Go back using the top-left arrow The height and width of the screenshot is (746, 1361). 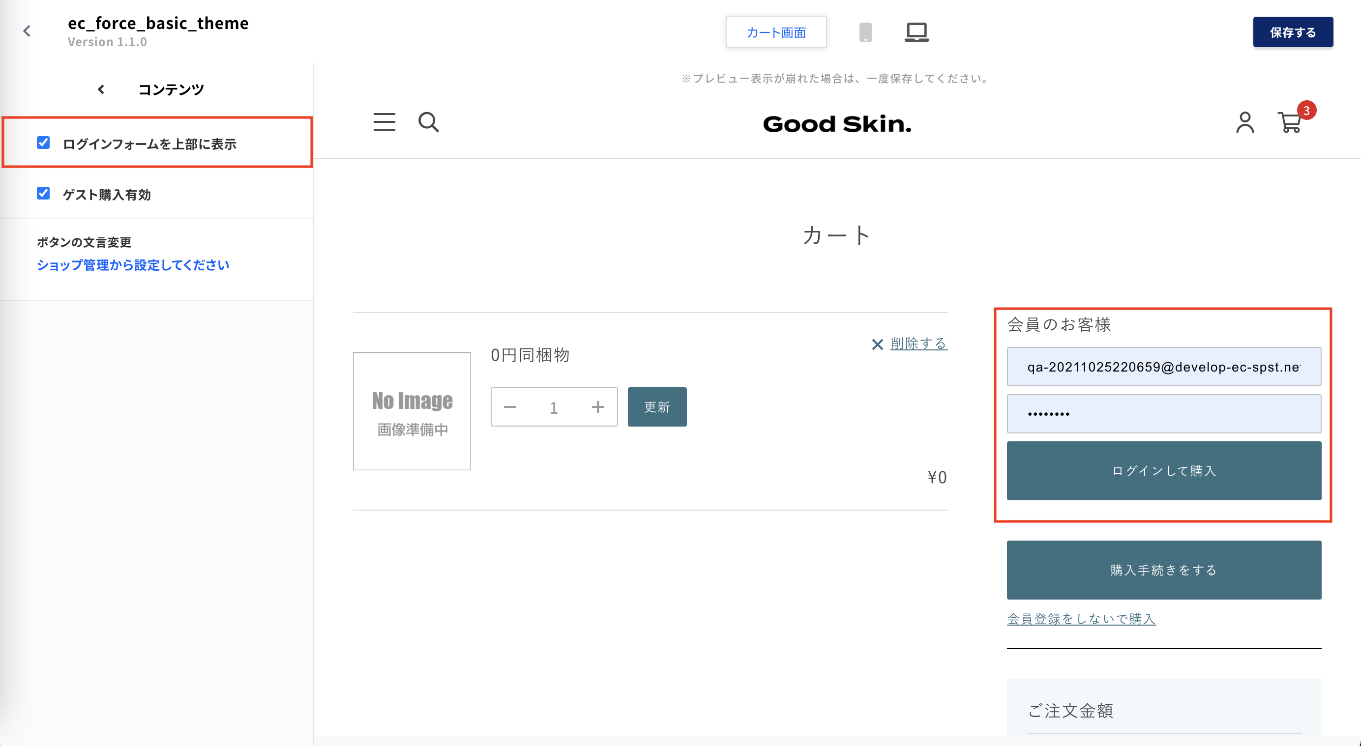(x=27, y=31)
